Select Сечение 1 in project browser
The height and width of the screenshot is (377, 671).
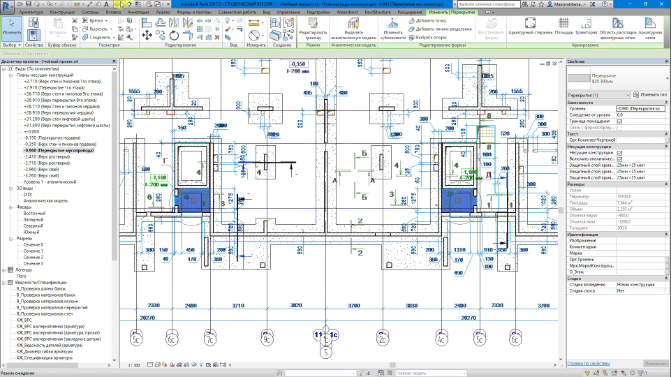33,251
